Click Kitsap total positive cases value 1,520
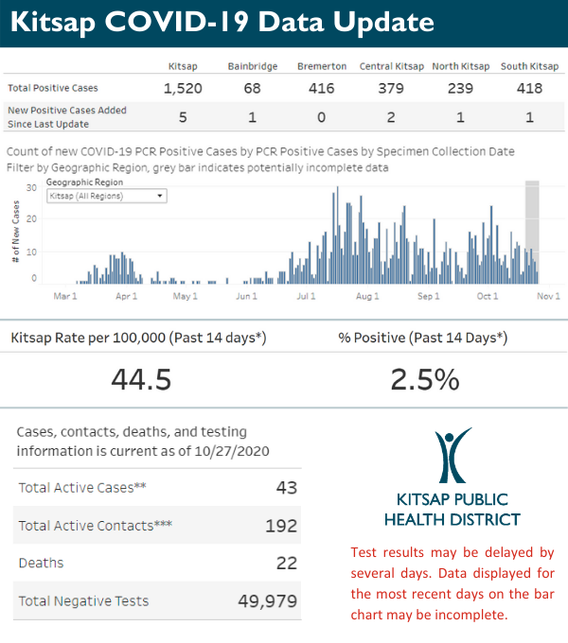The image size is (568, 643). click(x=183, y=88)
